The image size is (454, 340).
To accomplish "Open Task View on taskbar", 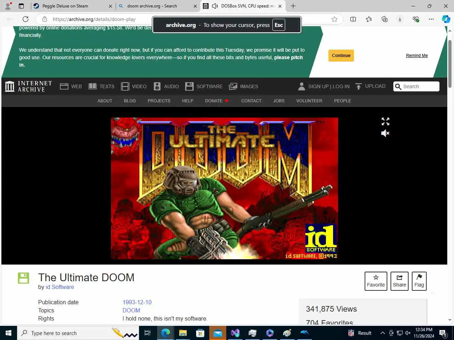I will (x=148, y=333).
